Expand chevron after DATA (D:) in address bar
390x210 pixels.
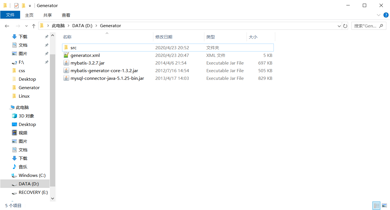point(96,25)
